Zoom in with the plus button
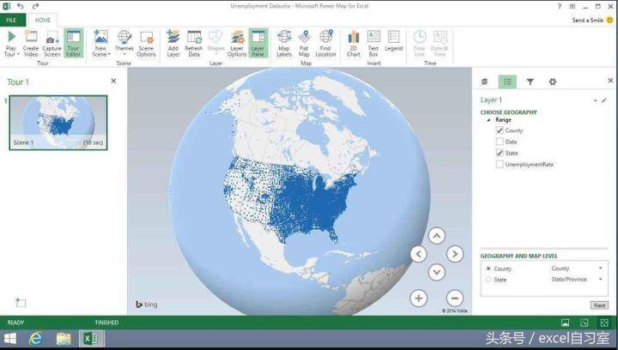 coord(419,298)
